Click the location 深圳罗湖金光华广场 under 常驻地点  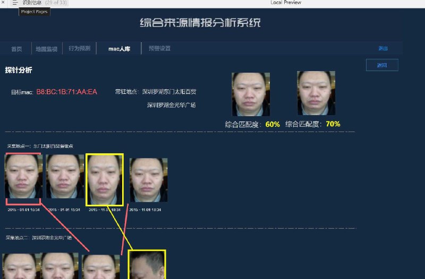171,105
